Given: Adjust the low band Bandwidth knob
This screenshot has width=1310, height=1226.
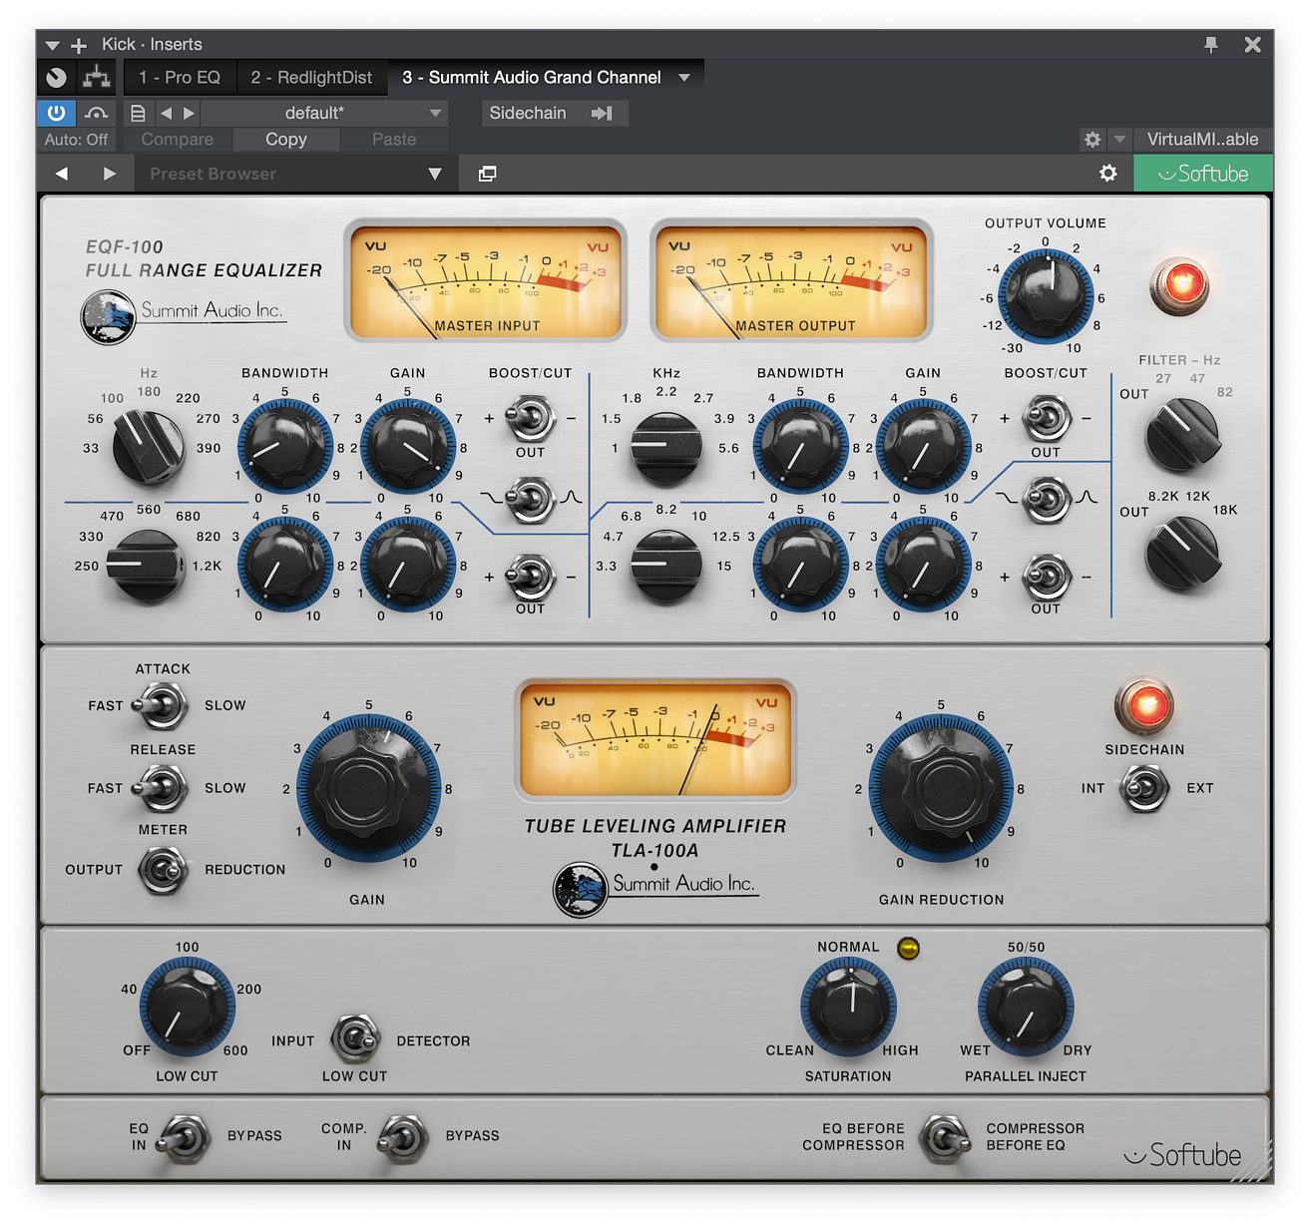Looking at the screenshot, I should [284, 446].
